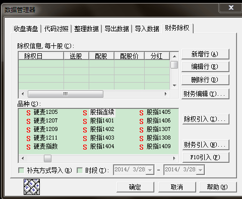
Task: Click the 分红 column header
Action: [x=157, y=56]
